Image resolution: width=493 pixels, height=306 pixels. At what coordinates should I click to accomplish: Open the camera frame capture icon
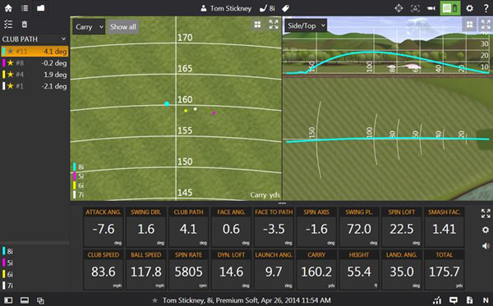[x=415, y=8]
